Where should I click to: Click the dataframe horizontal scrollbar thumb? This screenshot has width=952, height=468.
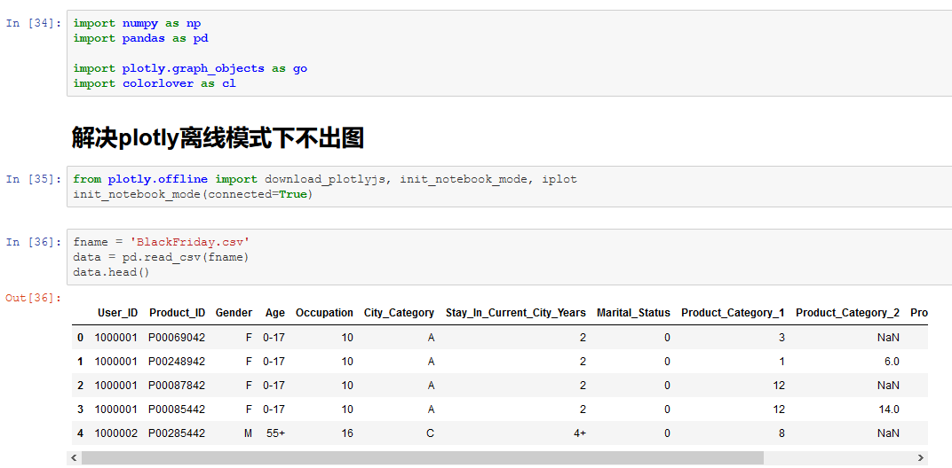pos(422,457)
